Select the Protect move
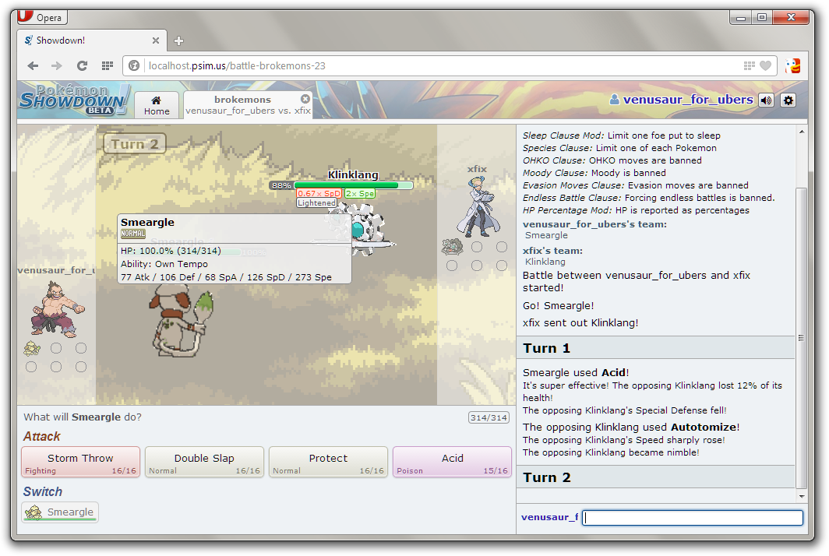 coord(328,462)
